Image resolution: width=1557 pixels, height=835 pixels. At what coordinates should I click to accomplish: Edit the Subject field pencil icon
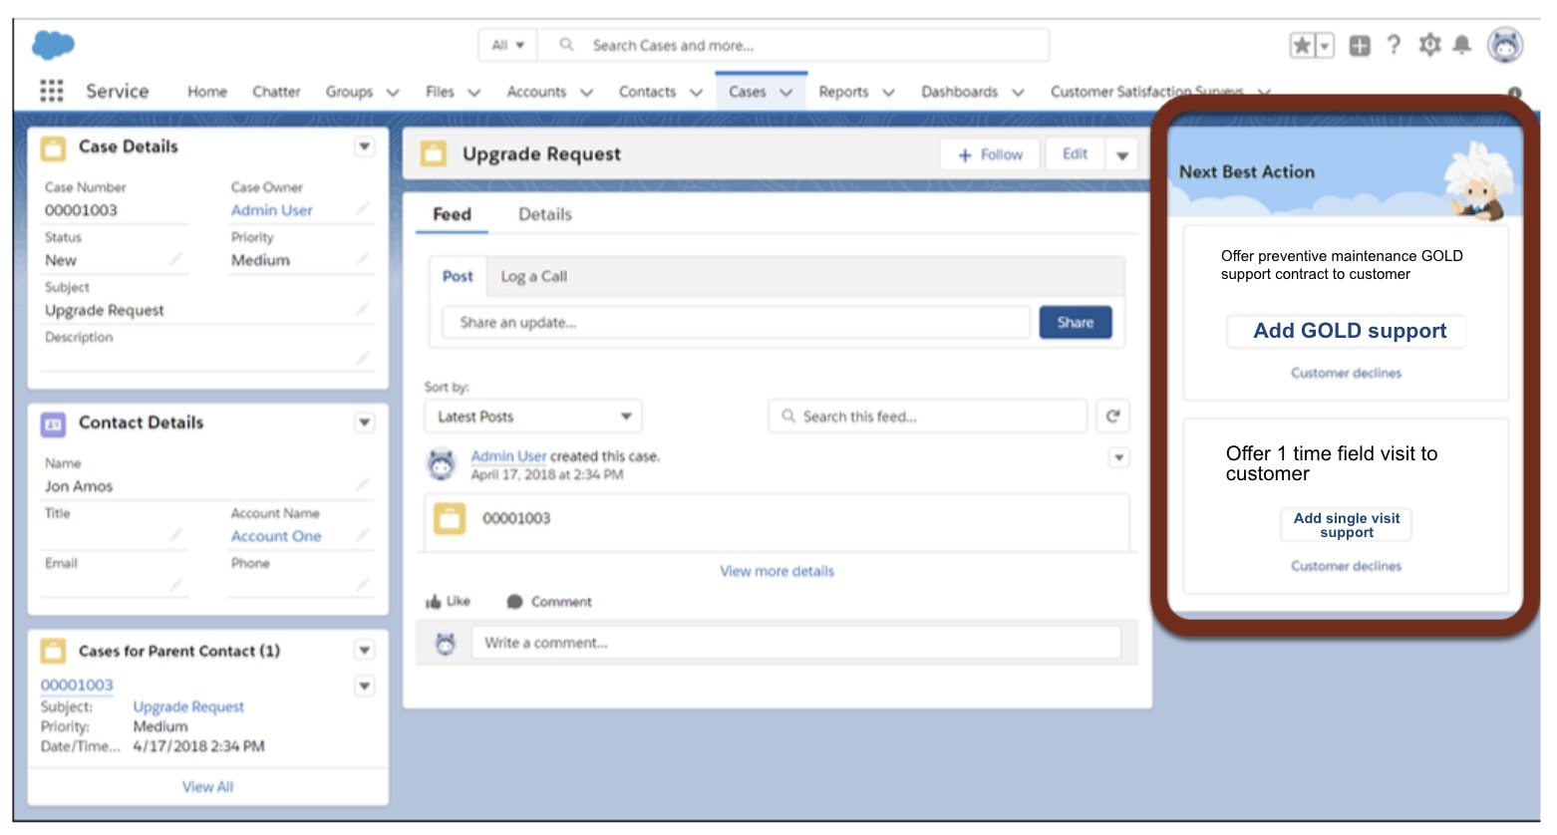(x=362, y=309)
